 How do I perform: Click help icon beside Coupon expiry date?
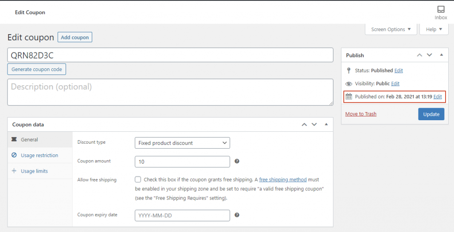pos(237,215)
